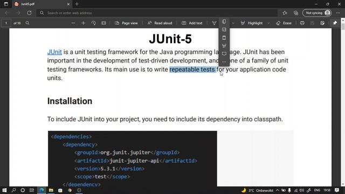345x194 pixels.
Task: Select the Erase tool
Action: [x=284, y=23]
